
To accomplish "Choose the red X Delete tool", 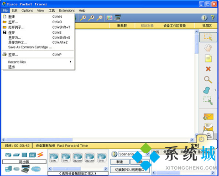I will [x=208, y=69].
